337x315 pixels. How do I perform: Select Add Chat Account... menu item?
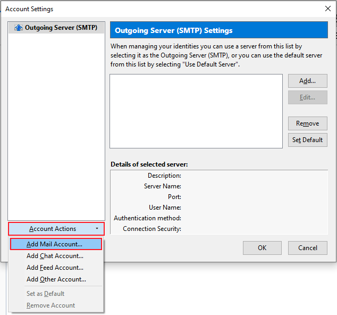click(x=55, y=256)
